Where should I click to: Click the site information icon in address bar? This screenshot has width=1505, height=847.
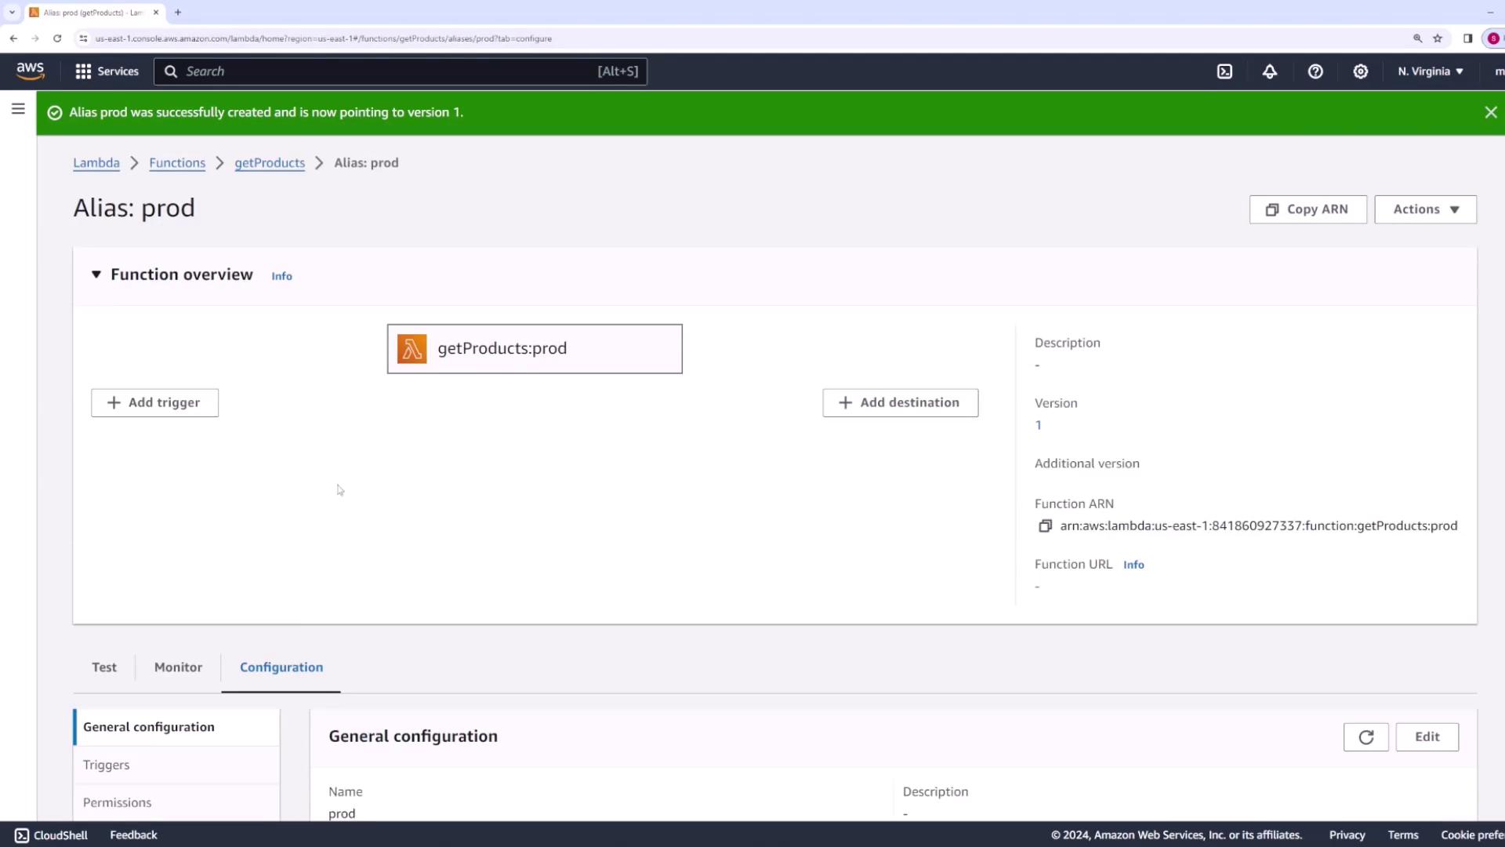click(x=83, y=38)
